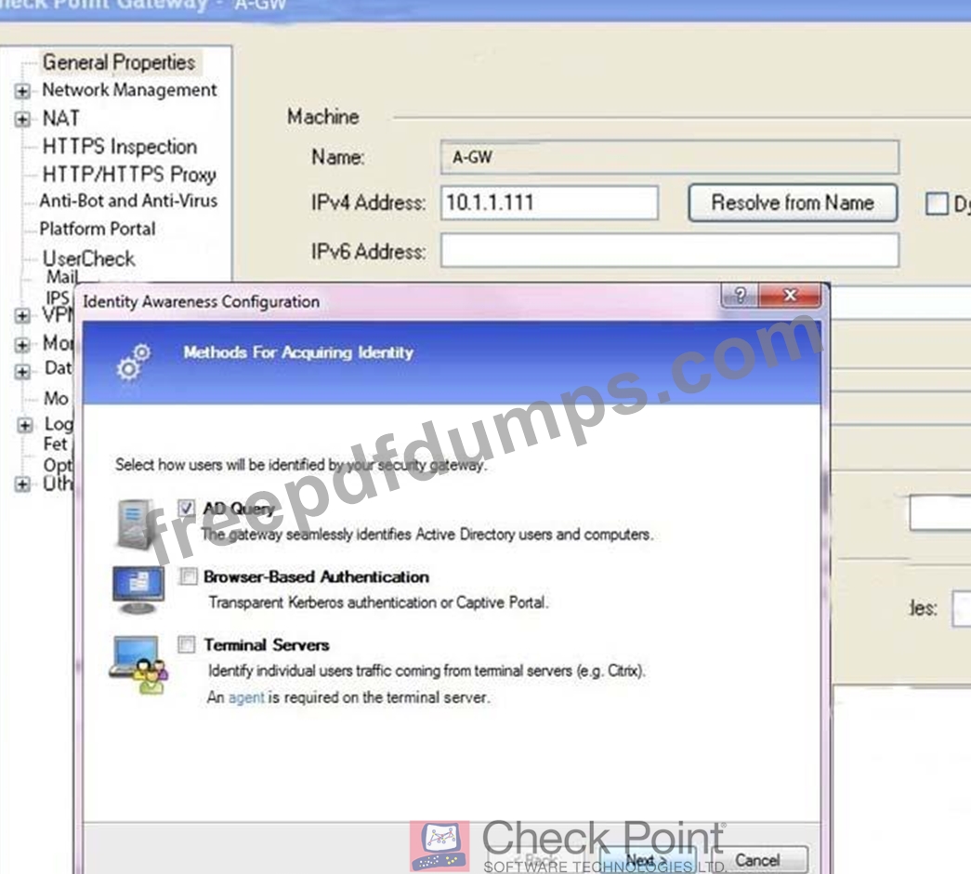The width and height of the screenshot is (971, 874).
Task: Uncheck the AD Query checkbox
Action: (x=187, y=508)
